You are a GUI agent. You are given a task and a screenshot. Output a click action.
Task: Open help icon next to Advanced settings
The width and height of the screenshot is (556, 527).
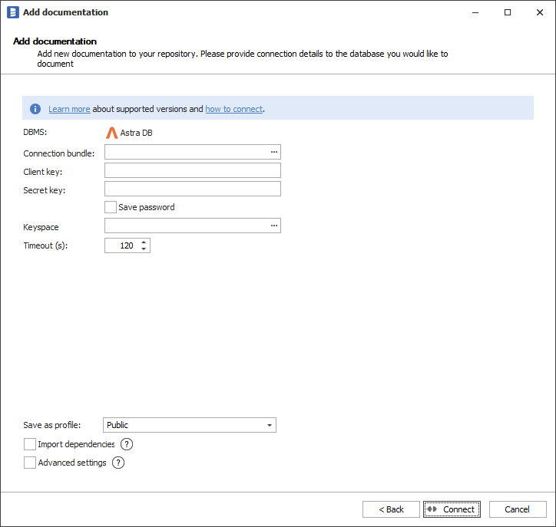pos(118,463)
